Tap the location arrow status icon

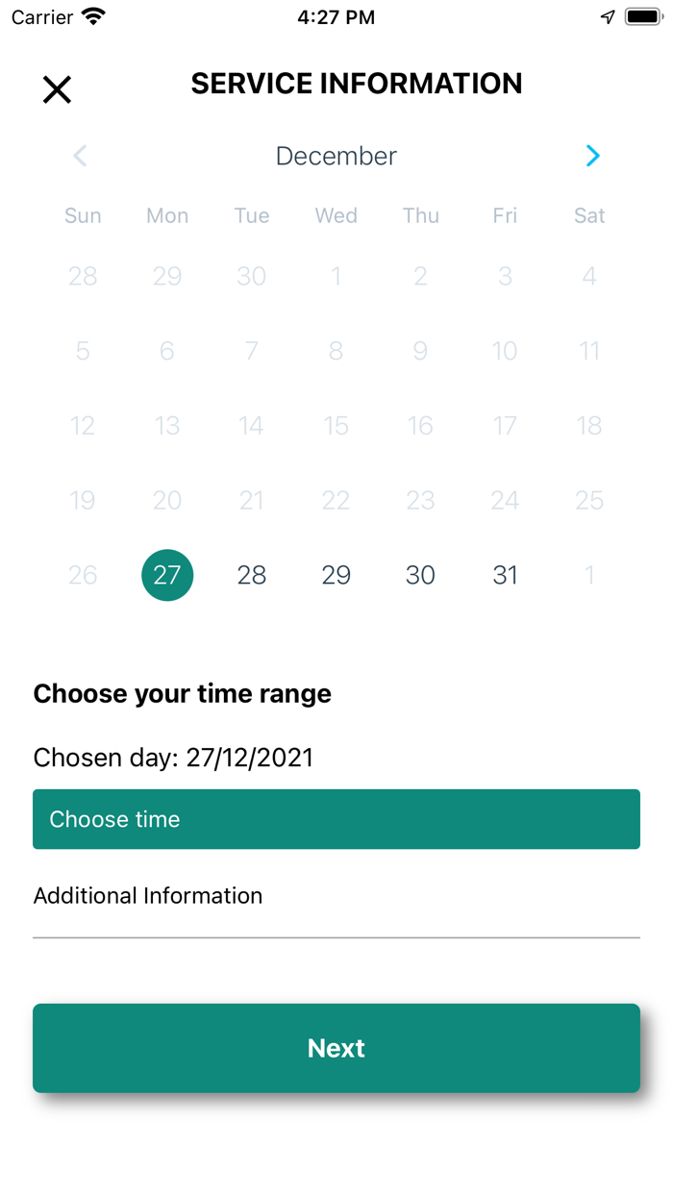point(608,17)
